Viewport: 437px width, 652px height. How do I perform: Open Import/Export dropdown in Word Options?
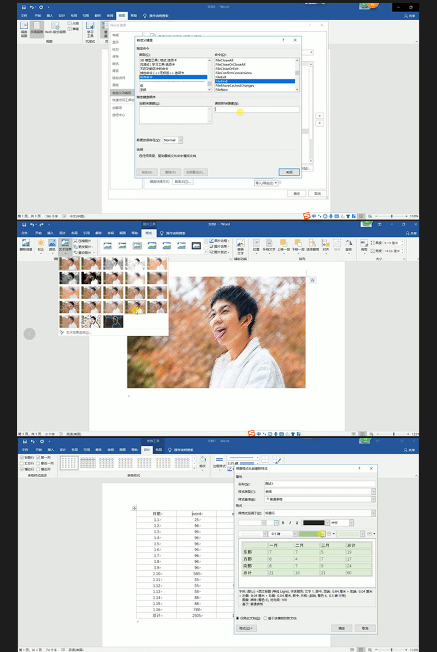[266, 183]
